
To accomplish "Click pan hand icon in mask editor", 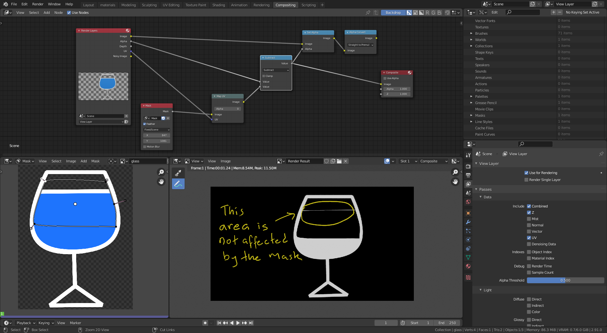I will (161, 182).
